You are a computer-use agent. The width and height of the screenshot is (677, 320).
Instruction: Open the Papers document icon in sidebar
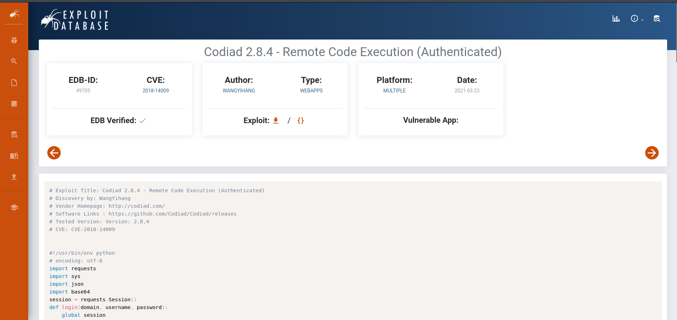click(14, 83)
